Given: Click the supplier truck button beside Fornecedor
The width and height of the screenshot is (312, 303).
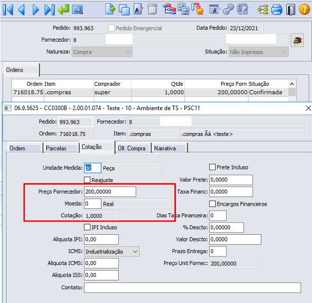Looking at the screenshot, I should [x=297, y=40].
